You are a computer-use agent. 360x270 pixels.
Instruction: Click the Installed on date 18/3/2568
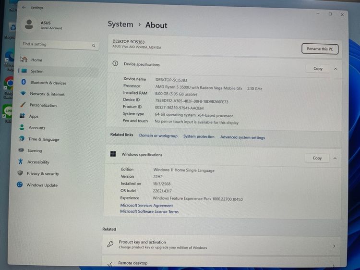[x=162, y=184]
